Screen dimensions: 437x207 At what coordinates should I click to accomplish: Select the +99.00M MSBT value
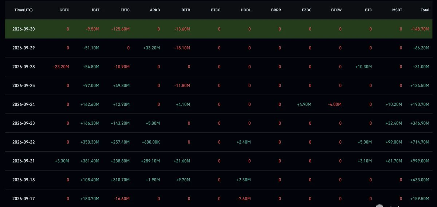click(x=394, y=142)
